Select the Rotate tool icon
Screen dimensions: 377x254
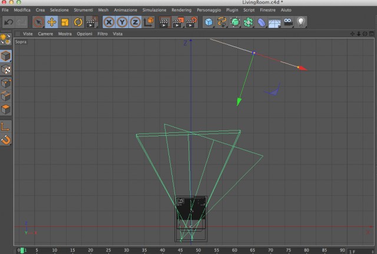(78, 22)
